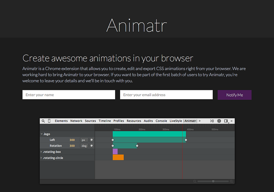The image size is (274, 192).
Task: Click the 400ms ruler label
Action: pyautogui.click(x=190, y=130)
